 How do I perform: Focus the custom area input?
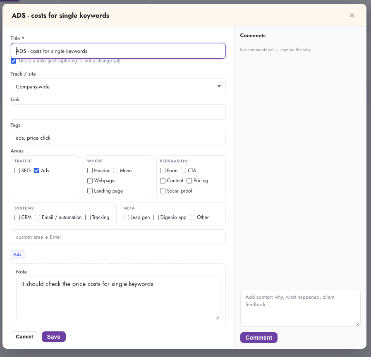pos(118,237)
